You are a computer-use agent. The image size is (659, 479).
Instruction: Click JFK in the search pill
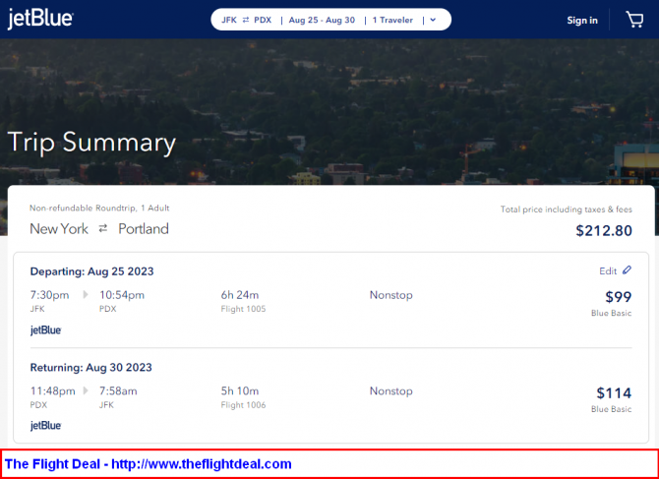coord(229,20)
